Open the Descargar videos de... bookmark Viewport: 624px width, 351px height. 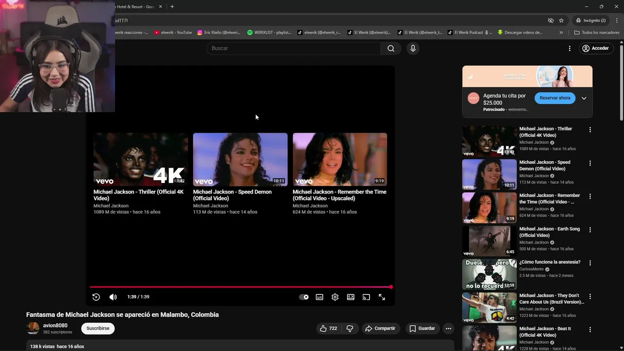tap(520, 33)
